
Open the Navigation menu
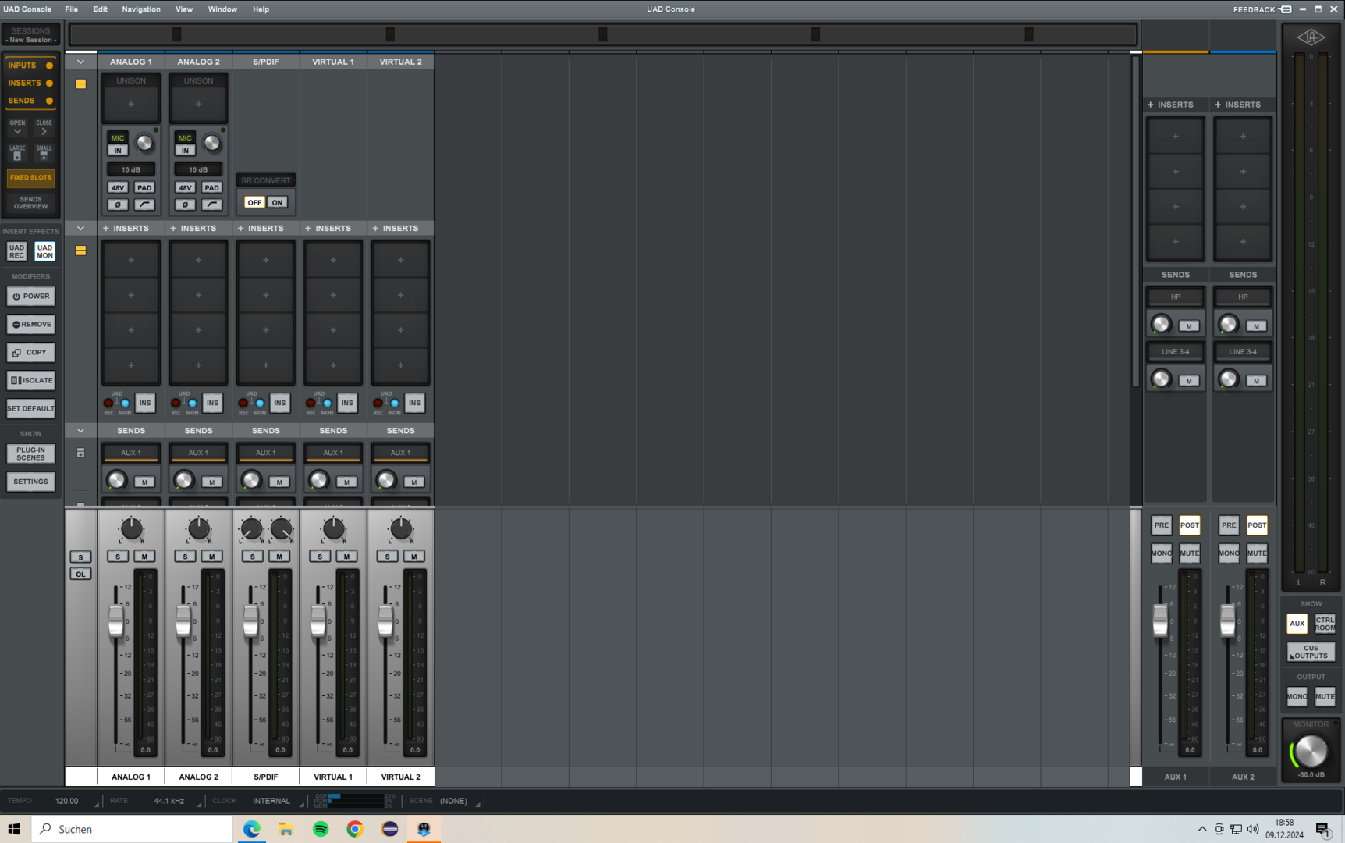coord(141,9)
